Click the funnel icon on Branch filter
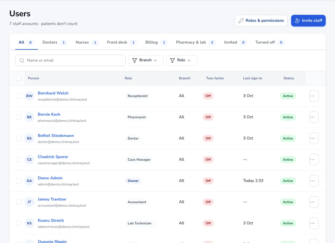The width and height of the screenshot is (335, 243). coord(135,60)
